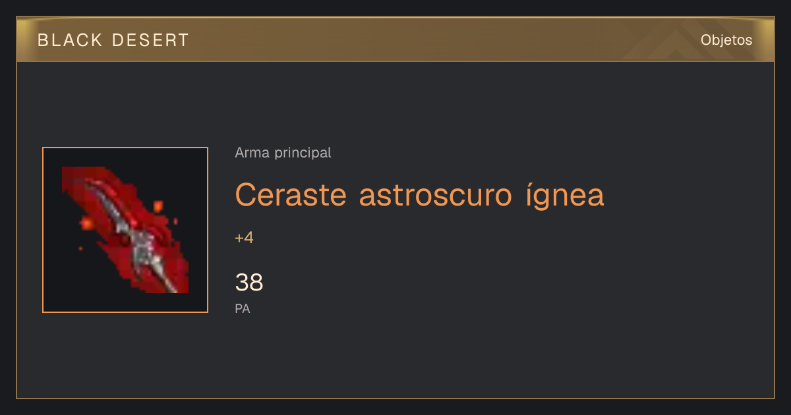Image resolution: width=791 pixels, height=415 pixels.
Task: Open the Objetos section link
Action: (x=726, y=40)
